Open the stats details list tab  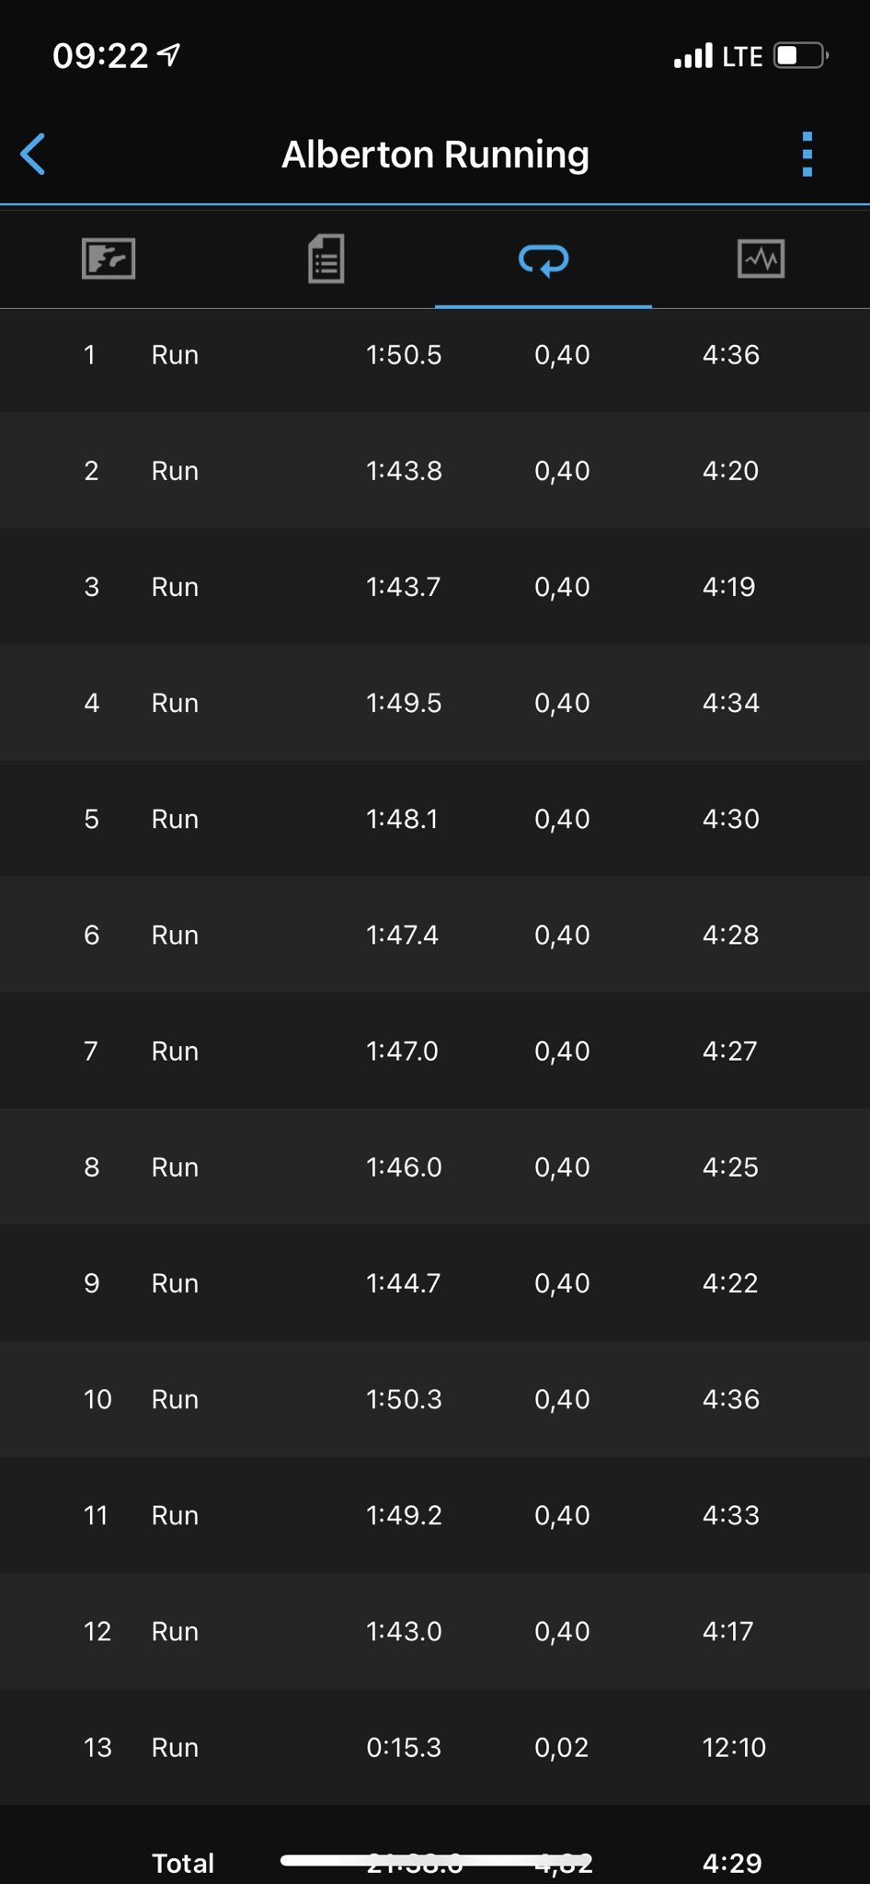tap(326, 258)
